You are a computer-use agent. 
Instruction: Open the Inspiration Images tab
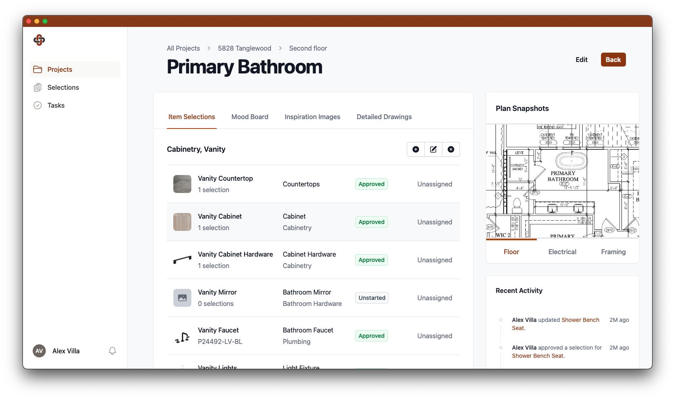312,117
